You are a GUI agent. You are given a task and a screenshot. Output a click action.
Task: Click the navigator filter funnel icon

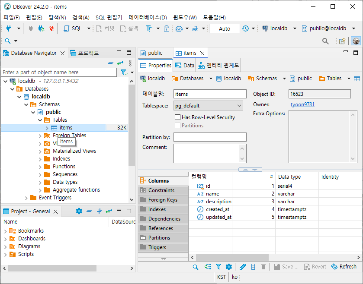point(124,73)
